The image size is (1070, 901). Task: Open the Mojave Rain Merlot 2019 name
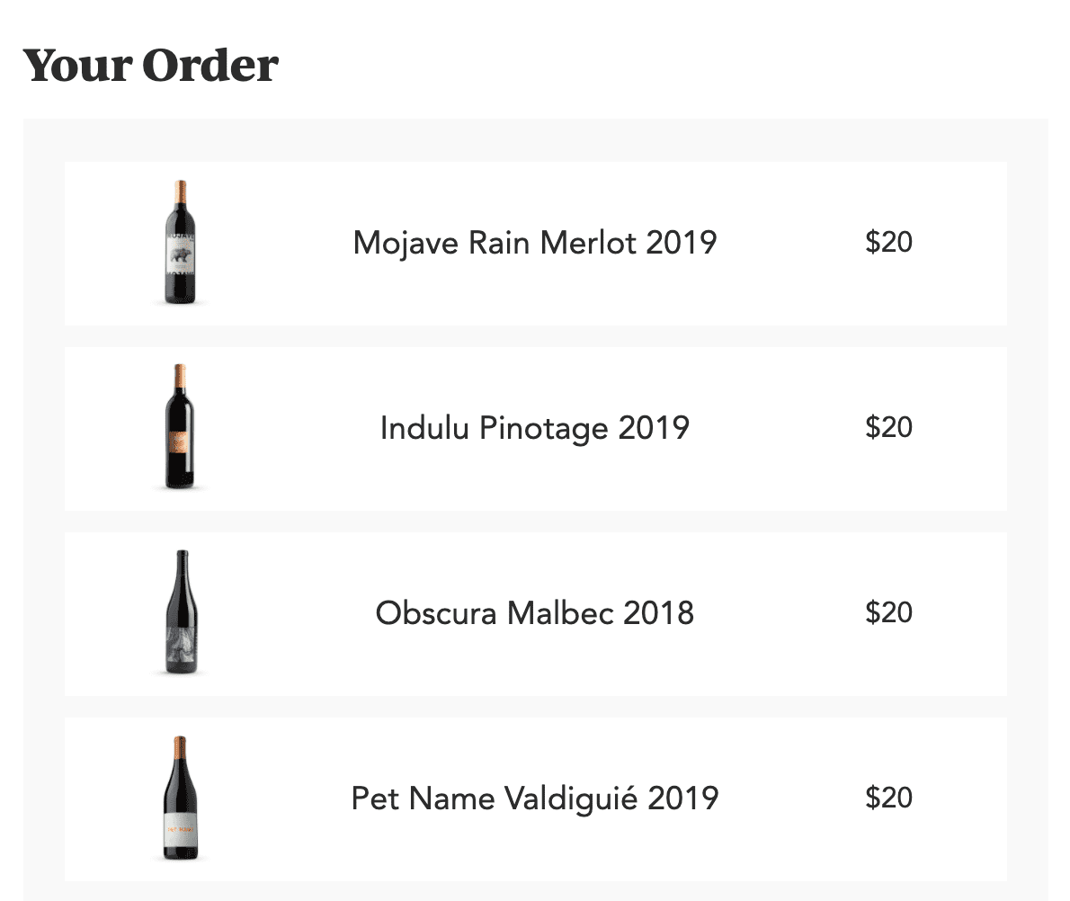[x=535, y=243]
